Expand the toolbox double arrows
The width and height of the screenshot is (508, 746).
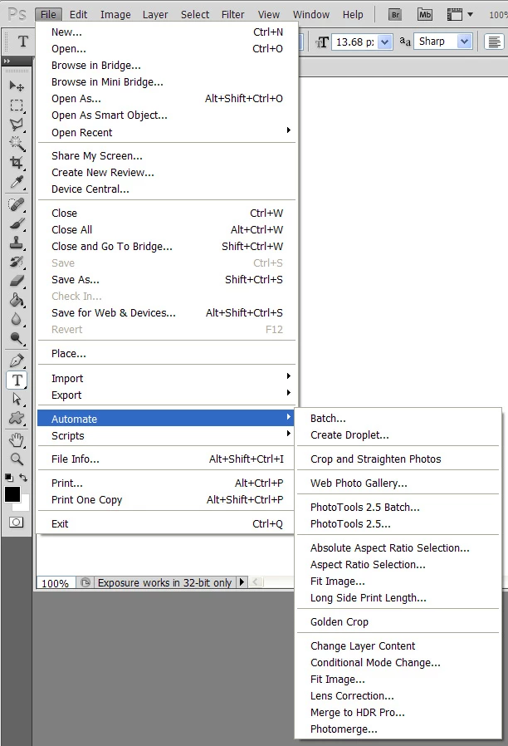coord(7,61)
